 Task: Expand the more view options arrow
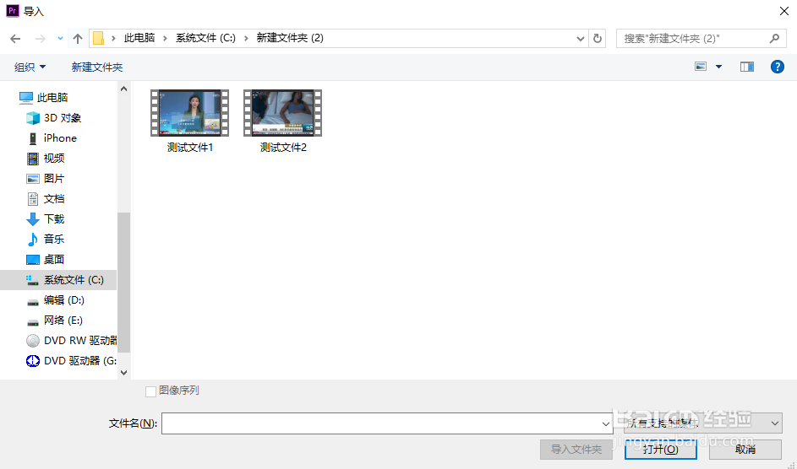(718, 67)
